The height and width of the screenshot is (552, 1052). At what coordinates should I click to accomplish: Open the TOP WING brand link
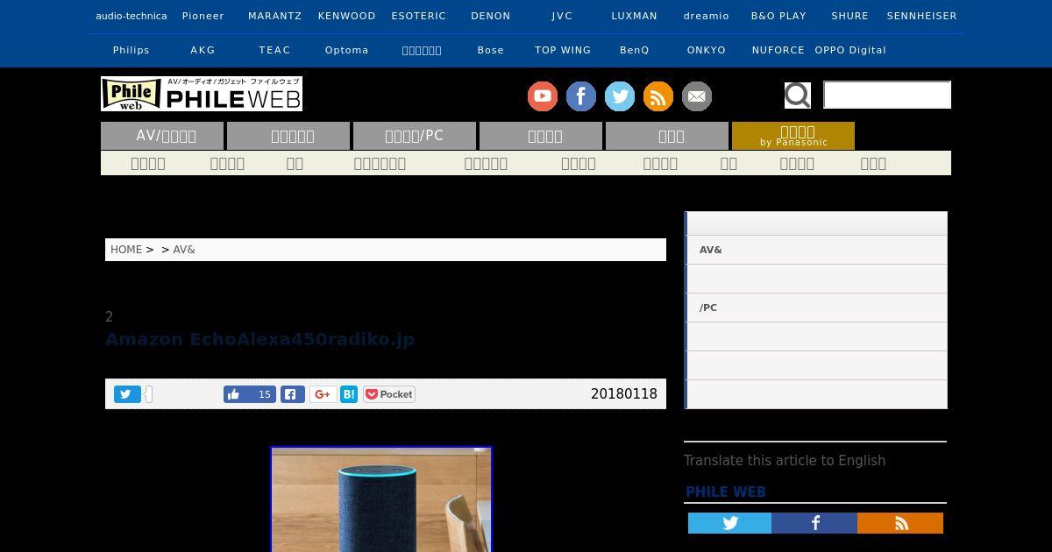[563, 50]
